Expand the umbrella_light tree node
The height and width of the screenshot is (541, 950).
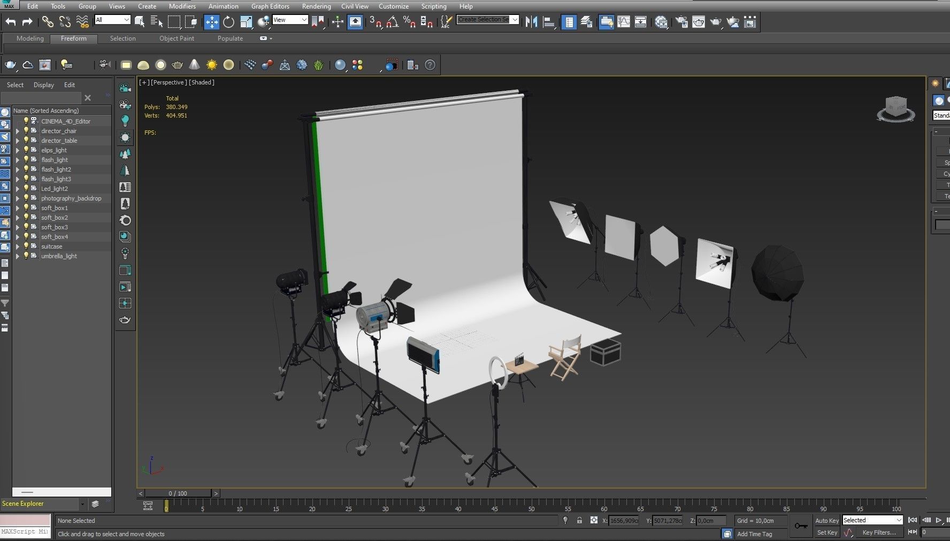tap(18, 256)
